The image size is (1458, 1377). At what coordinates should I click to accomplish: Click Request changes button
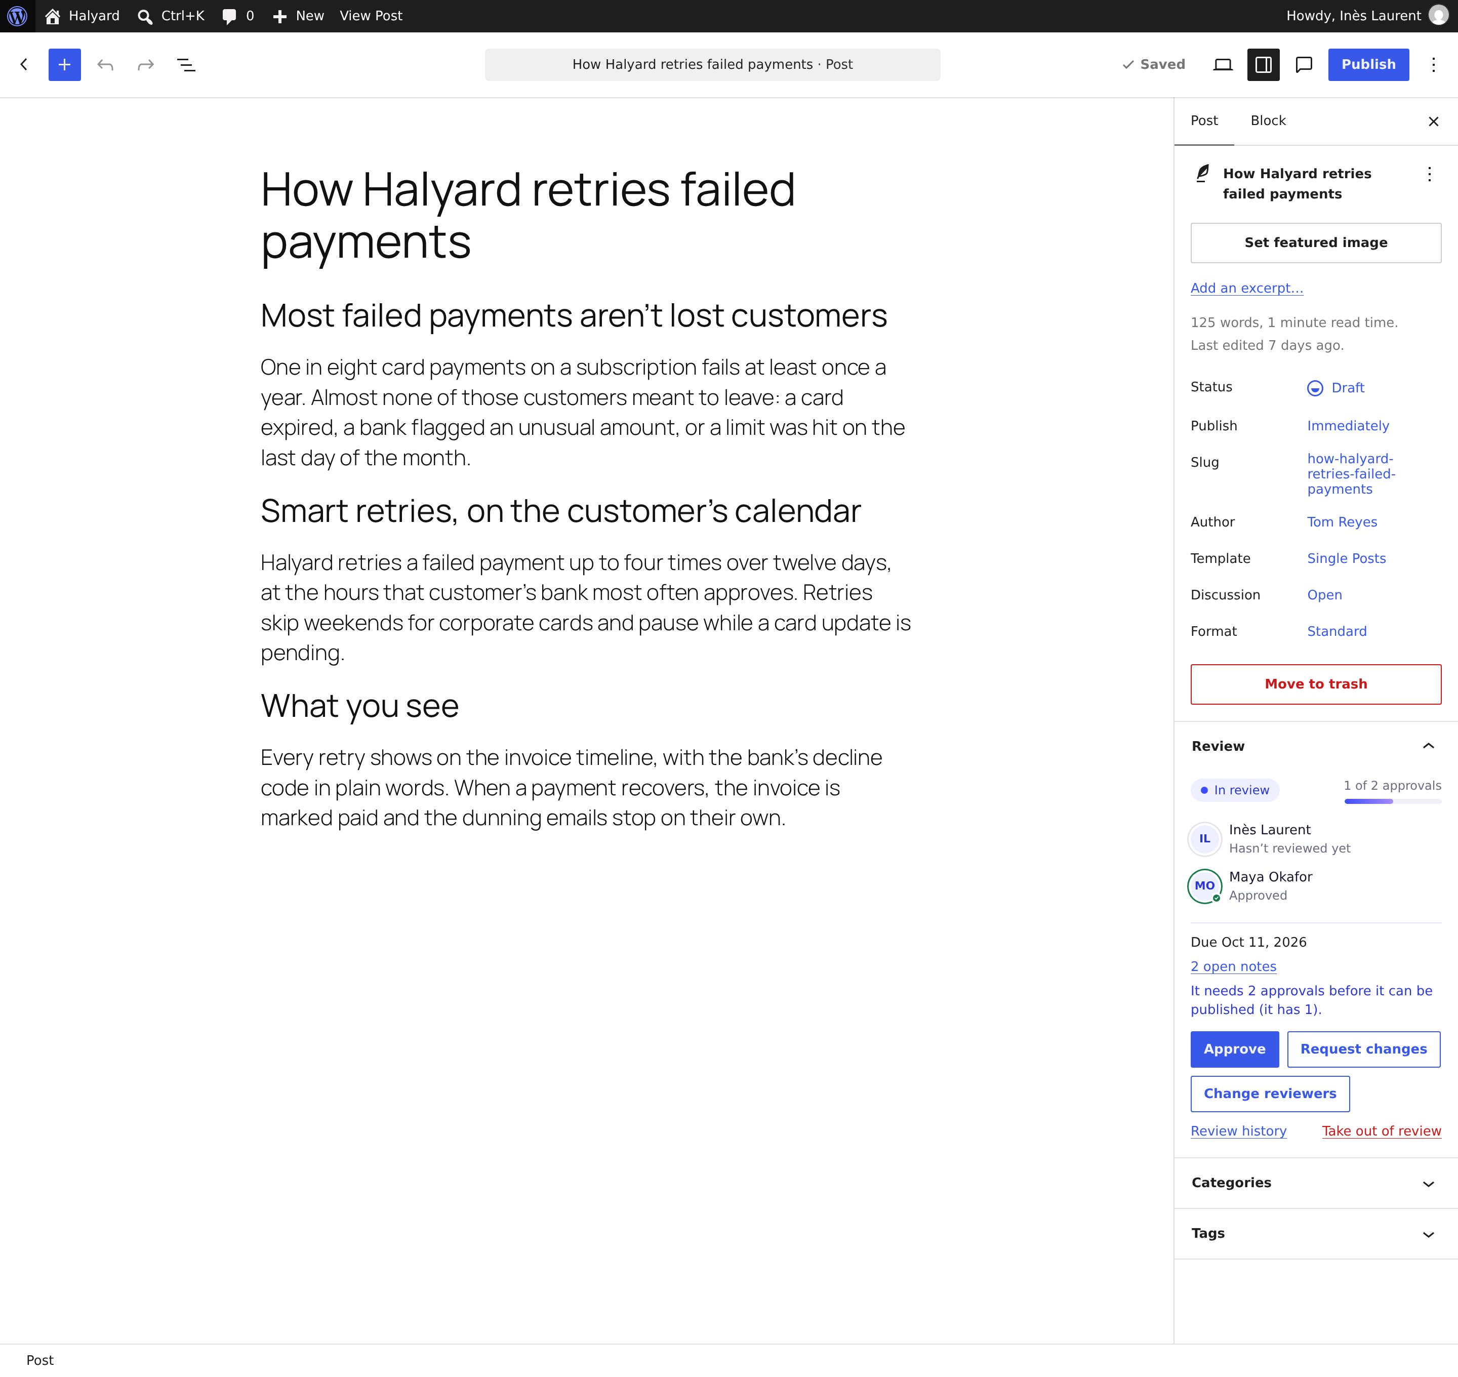(1363, 1049)
